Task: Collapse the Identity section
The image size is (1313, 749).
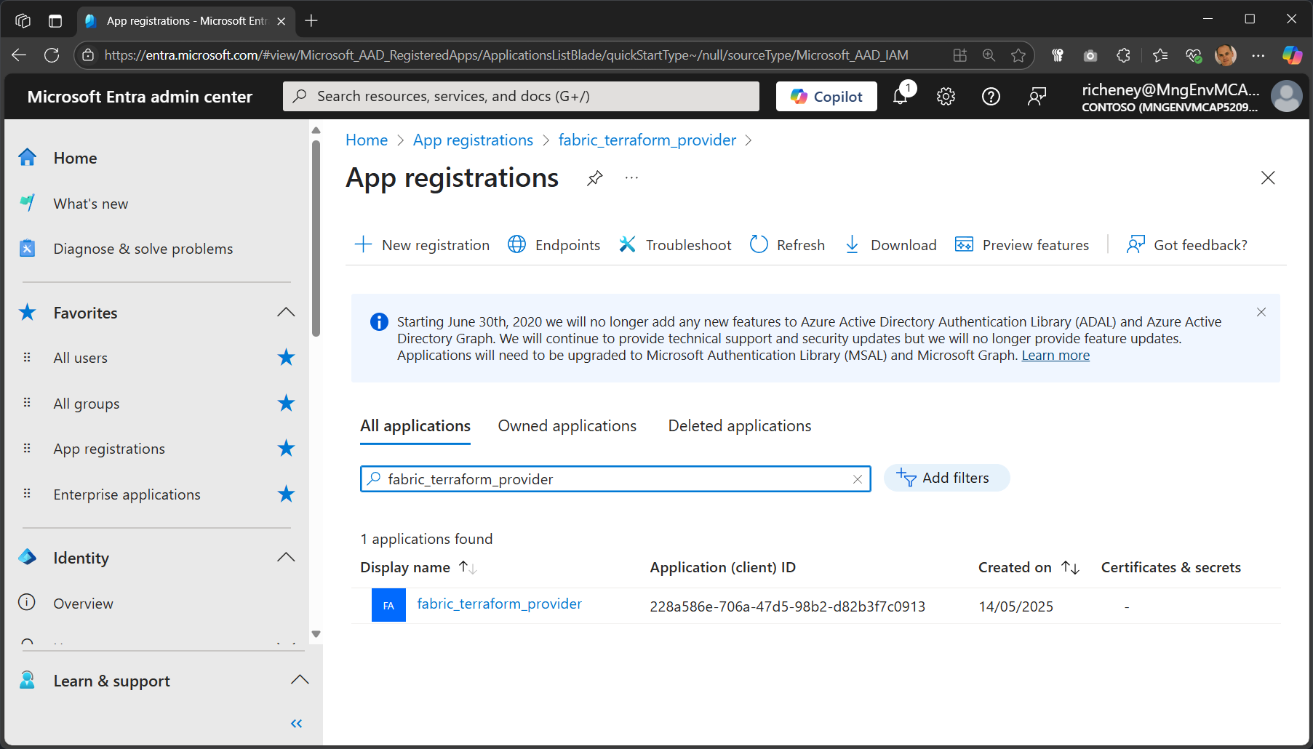Action: [286, 557]
